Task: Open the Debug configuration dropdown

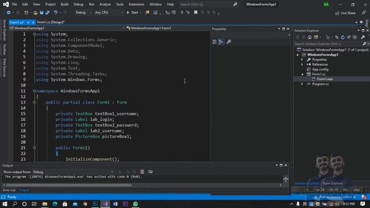Action: [83, 13]
